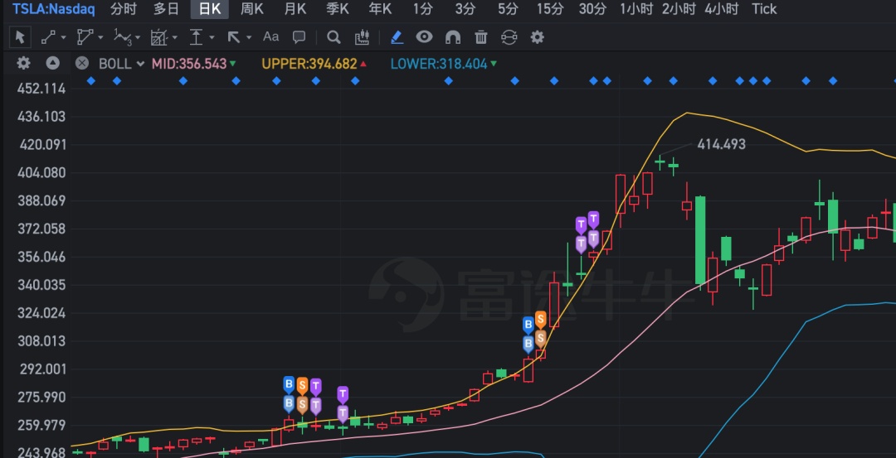Open the drawing toolbar settings gear
The image size is (896, 458).
tap(537, 37)
